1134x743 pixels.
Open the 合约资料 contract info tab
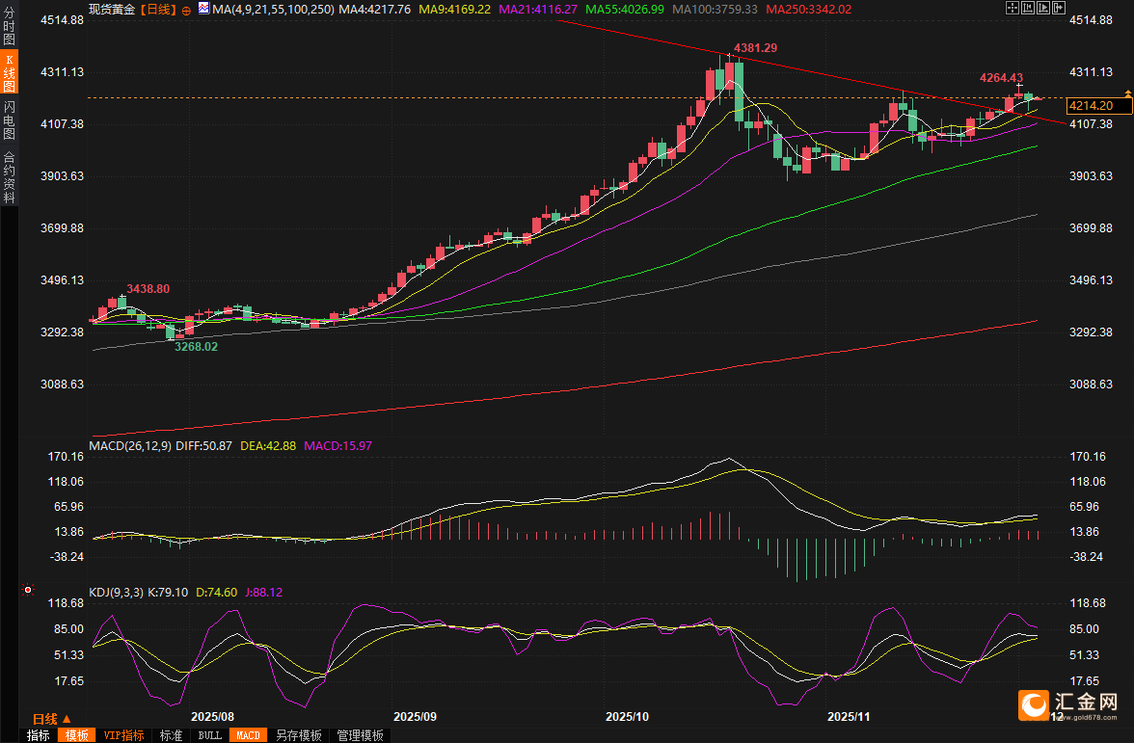[9, 177]
